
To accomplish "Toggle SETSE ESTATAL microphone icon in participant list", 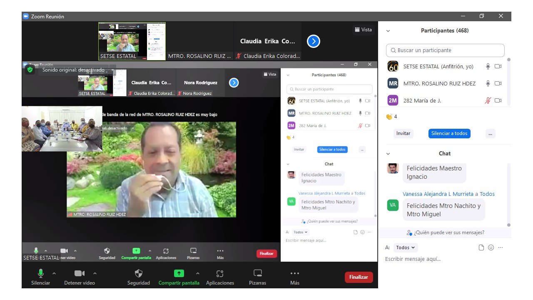I will pyautogui.click(x=488, y=67).
